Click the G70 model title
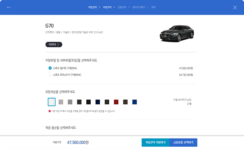This screenshot has height=149, width=244. point(49,26)
